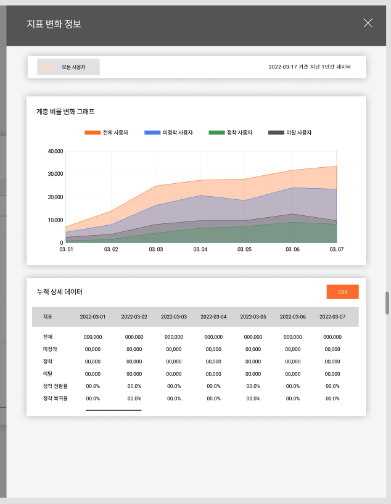This screenshot has width=391, height=504.
Task: Select the 이탈 row label
Action: pyautogui.click(x=47, y=374)
